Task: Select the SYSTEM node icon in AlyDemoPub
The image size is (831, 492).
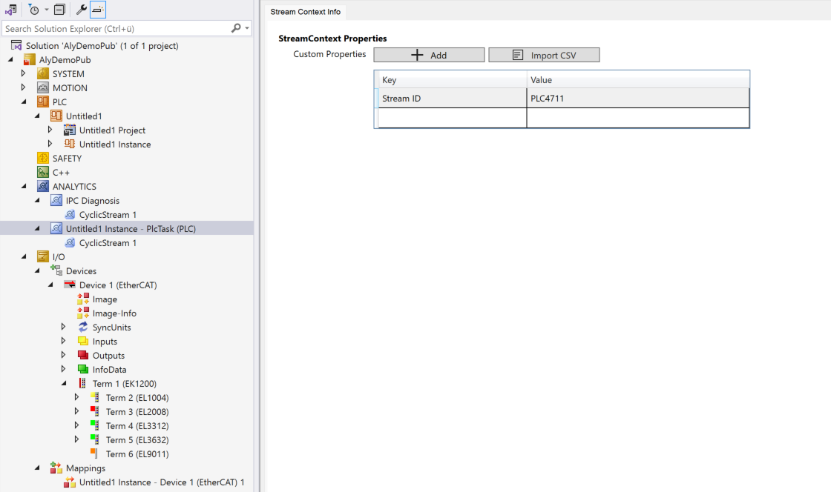Action: pos(42,73)
